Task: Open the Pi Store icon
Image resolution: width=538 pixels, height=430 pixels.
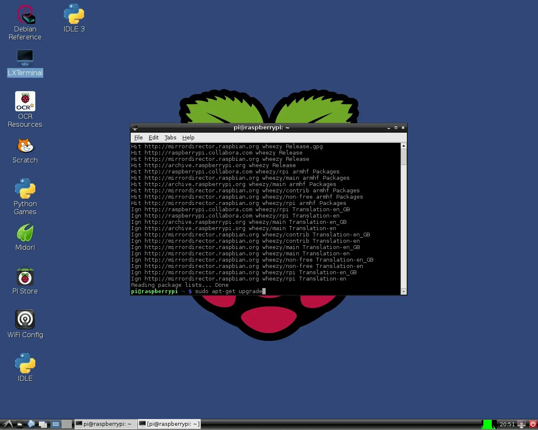Action: click(x=25, y=281)
